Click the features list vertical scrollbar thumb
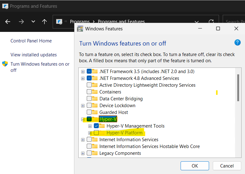 (238, 88)
